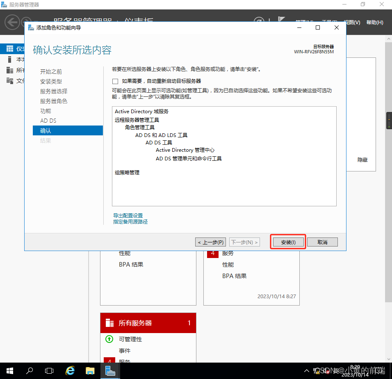Click the 安装(I) install button
The height and width of the screenshot is (379, 392).
[x=288, y=242]
